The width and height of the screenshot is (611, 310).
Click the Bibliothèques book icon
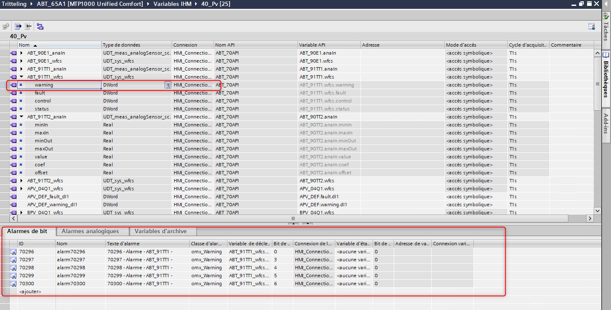(x=606, y=55)
